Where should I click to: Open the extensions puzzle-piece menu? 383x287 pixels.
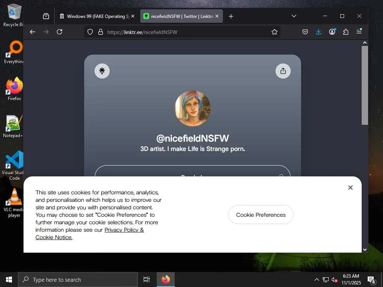346,32
